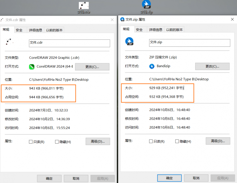This screenshot has height=183, width=237.
Task: Click the title bar icon of 文件.cdr 属性
Action: tap(2, 20)
